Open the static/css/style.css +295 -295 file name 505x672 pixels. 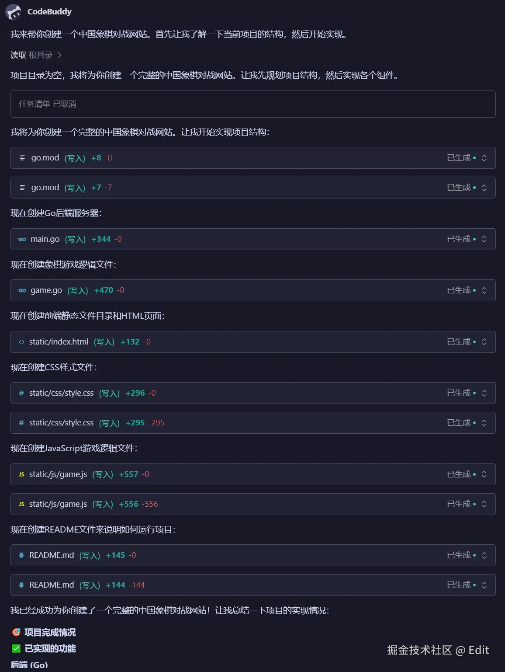coord(61,423)
